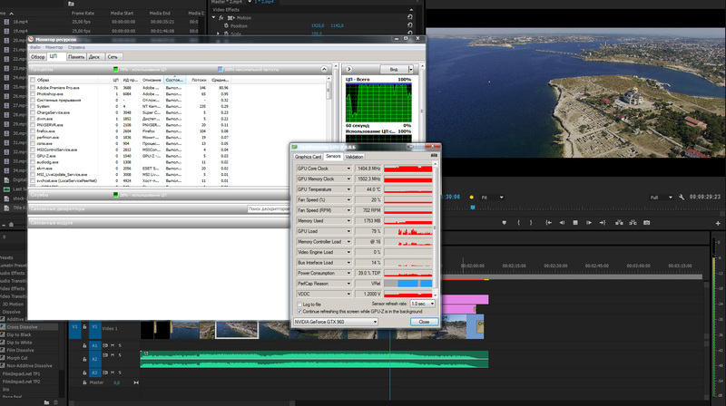Open Сеть tab in Resource Monitor
Image resolution: width=726 pixels, height=406 pixels.
[113, 57]
